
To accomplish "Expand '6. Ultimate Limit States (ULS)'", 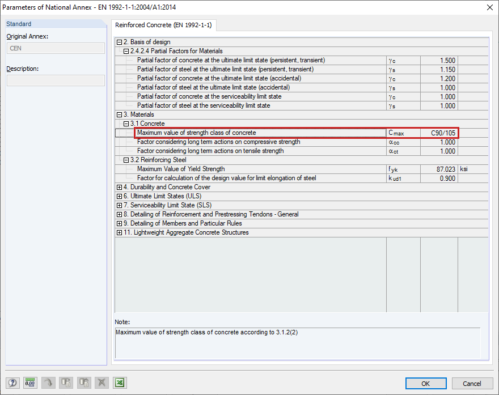I will click(119, 196).
